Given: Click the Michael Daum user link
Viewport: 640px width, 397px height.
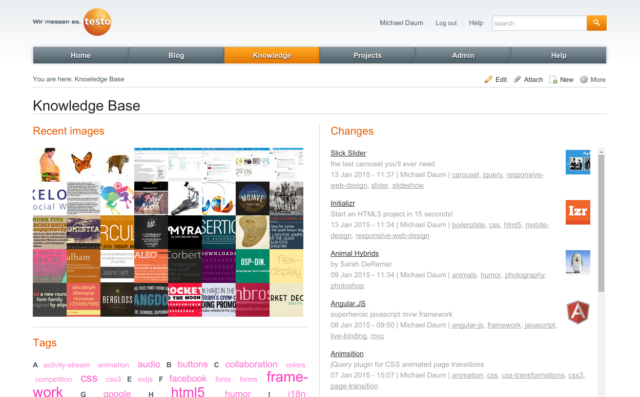Looking at the screenshot, I should (401, 23).
